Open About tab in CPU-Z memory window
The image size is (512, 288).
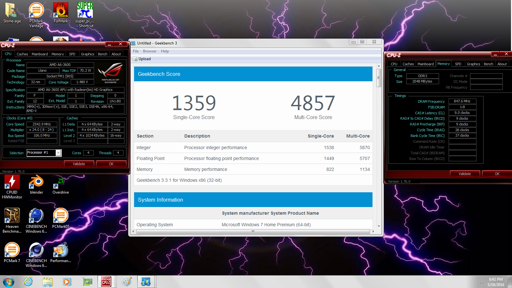coord(502,64)
